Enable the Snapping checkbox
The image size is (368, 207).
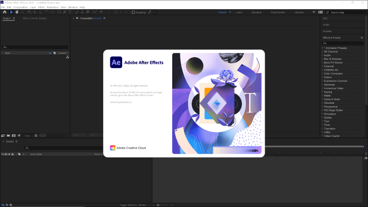click(x=133, y=12)
